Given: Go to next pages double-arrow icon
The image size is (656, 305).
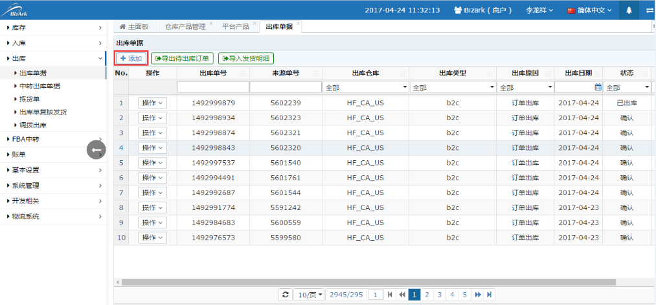Looking at the screenshot, I should [477, 295].
